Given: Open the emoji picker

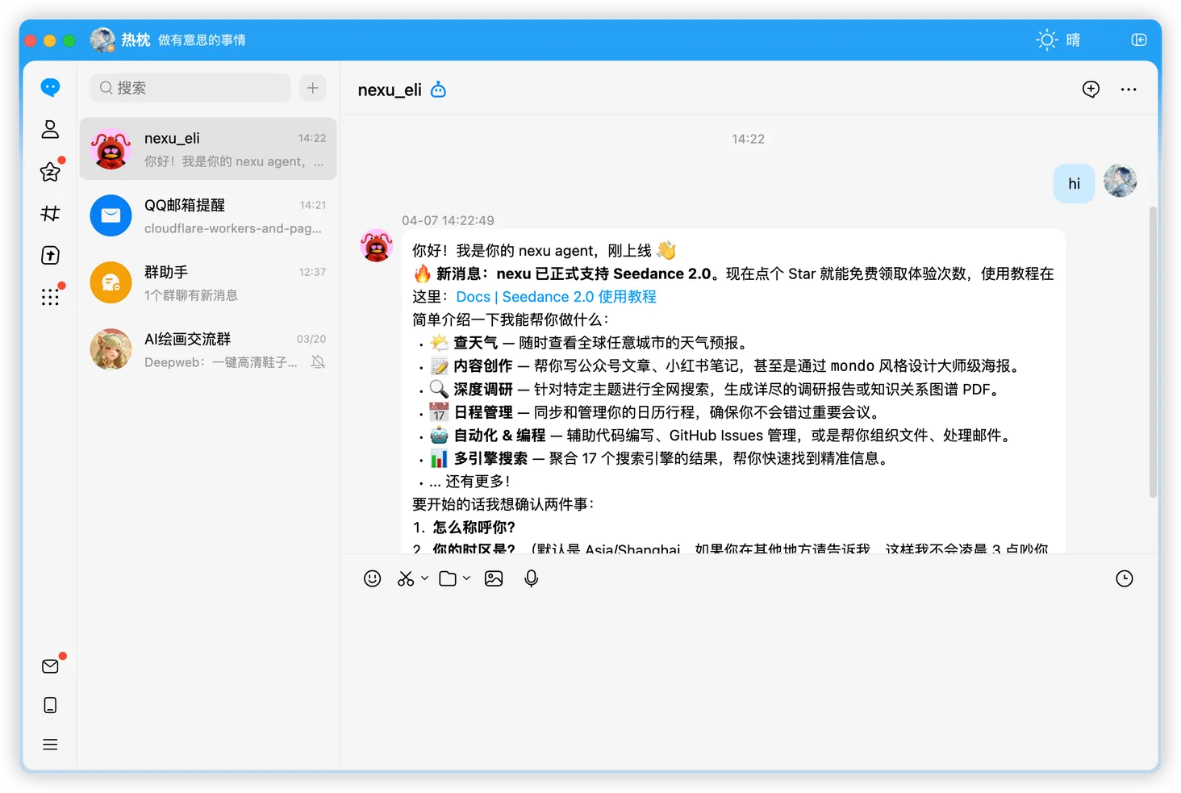Looking at the screenshot, I should [372, 578].
